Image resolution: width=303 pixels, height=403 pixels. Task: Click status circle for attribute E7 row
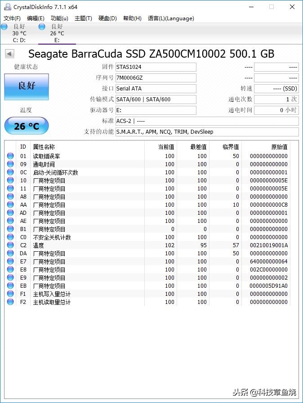(x=10, y=261)
